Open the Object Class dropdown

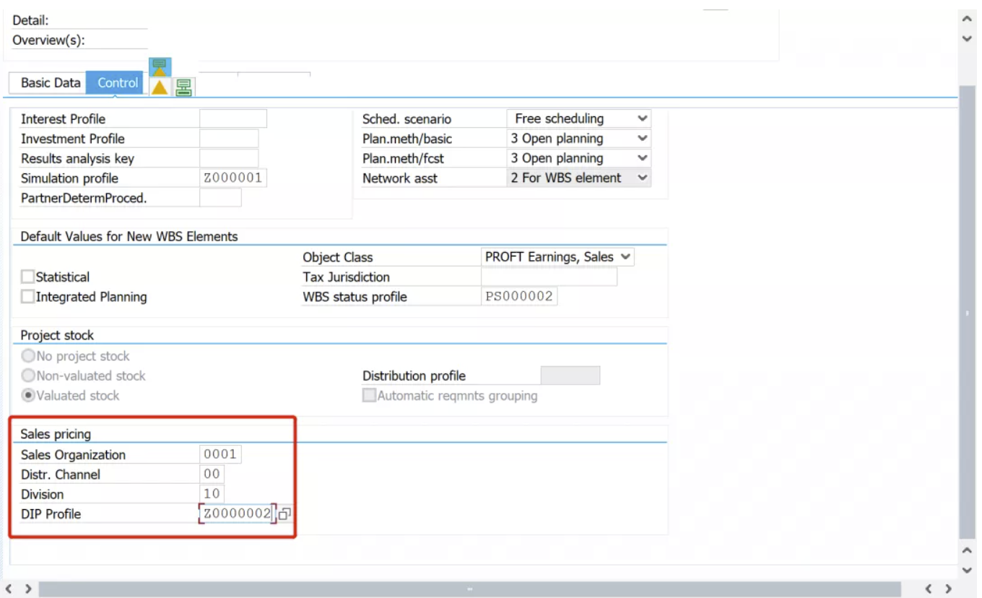click(x=557, y=256)
